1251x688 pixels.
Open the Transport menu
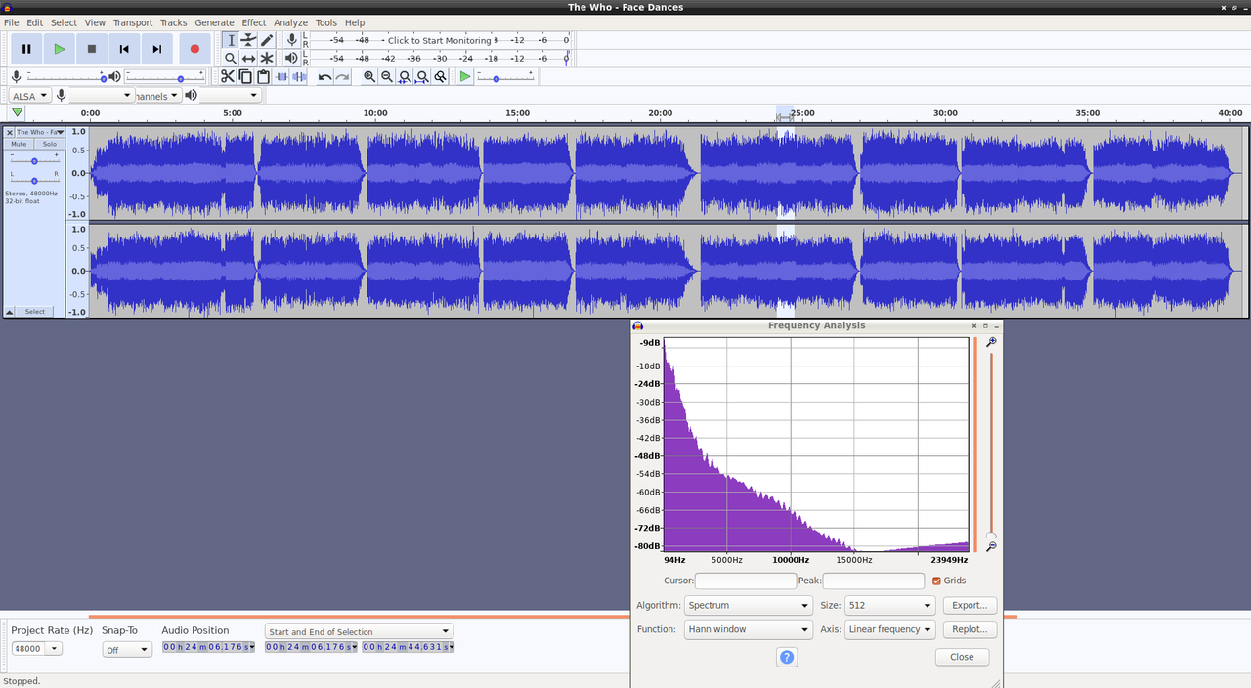tap(133, 22)
